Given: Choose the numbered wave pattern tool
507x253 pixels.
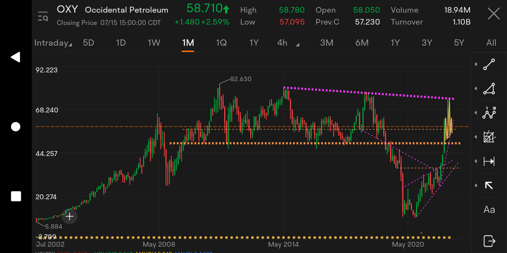Looking at the screenshot, I should (x=489, y=113).
